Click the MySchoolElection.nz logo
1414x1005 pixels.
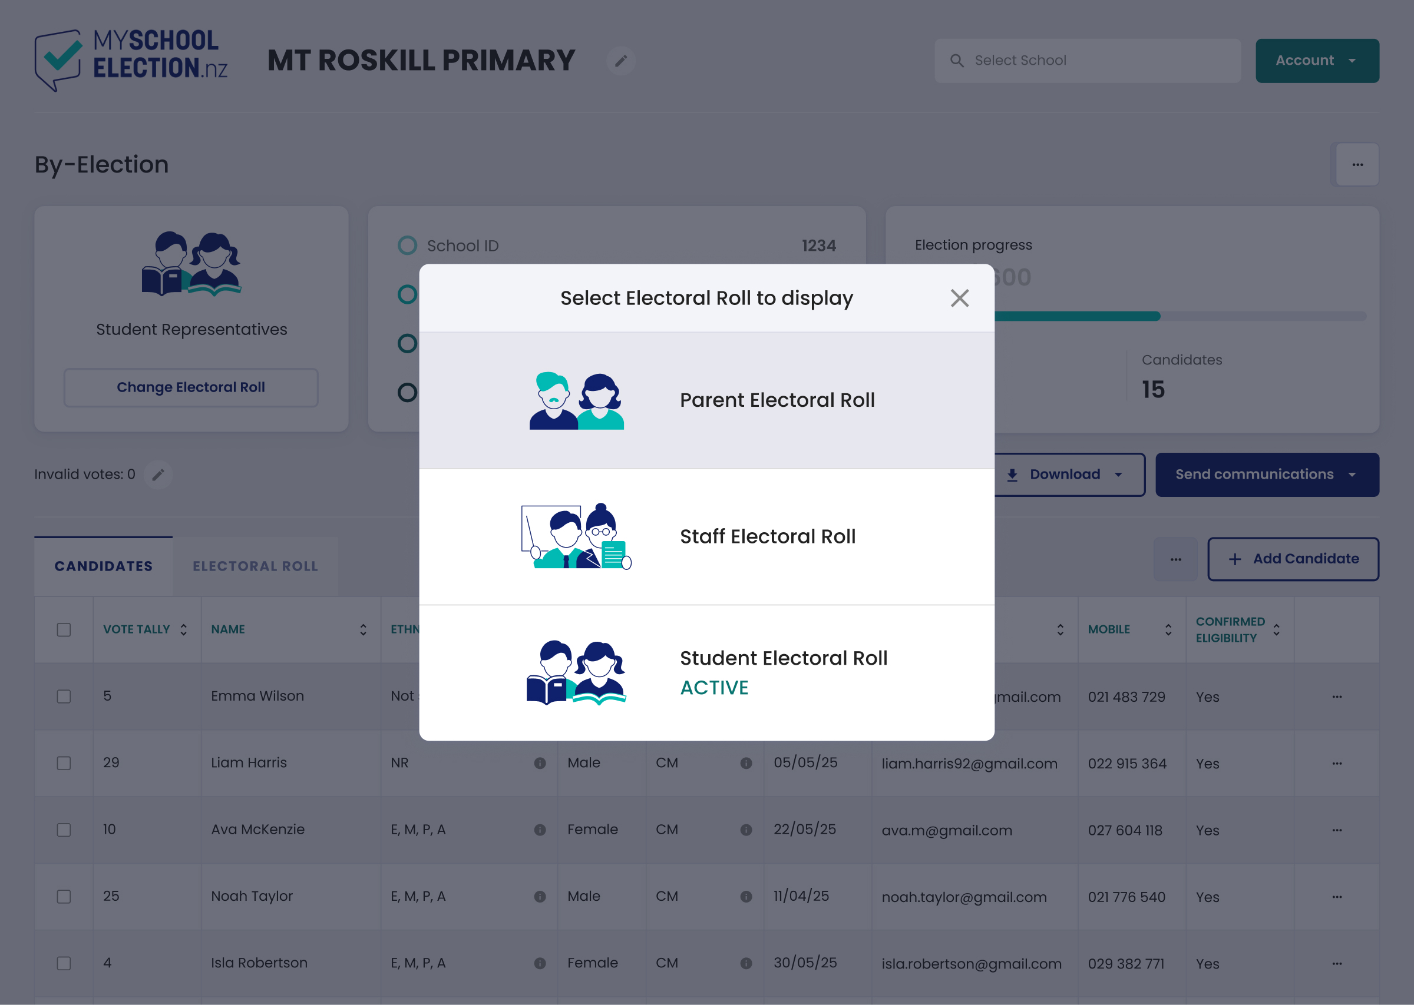coord(131,60)
